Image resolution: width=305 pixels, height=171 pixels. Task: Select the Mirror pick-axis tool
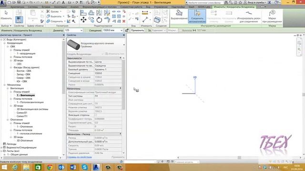pyautogui.click(x=99, y=13)
